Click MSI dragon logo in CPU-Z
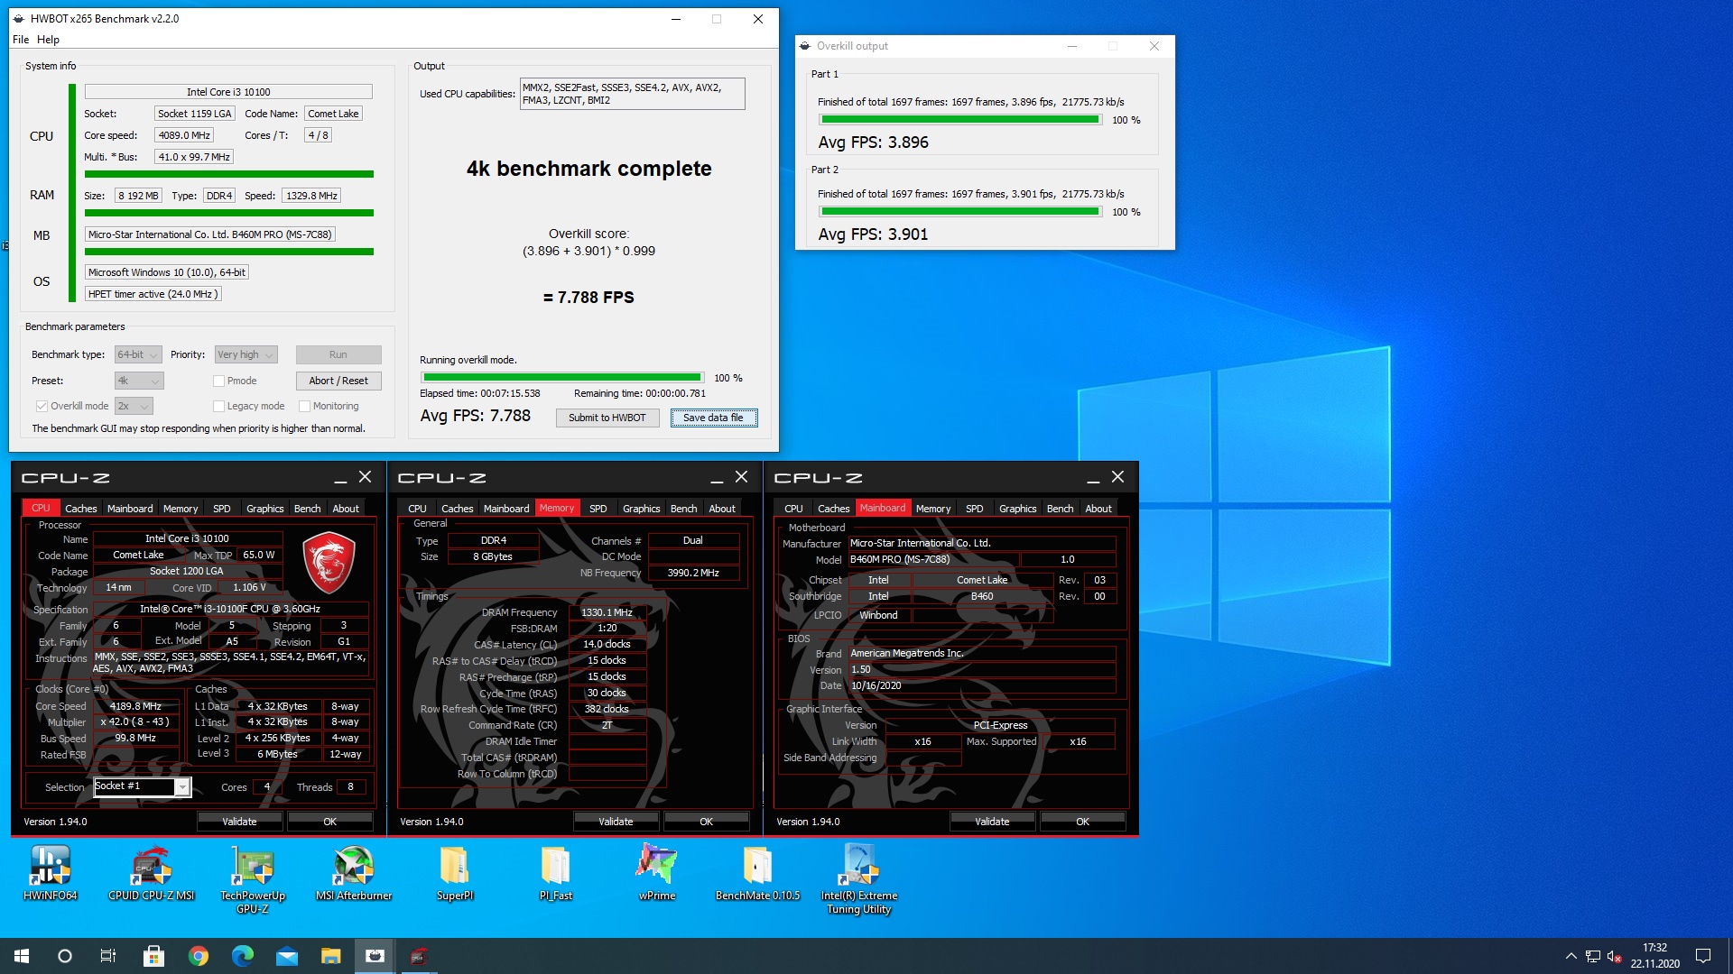Viewport: 1733px width, 974px height. [329, 562]
